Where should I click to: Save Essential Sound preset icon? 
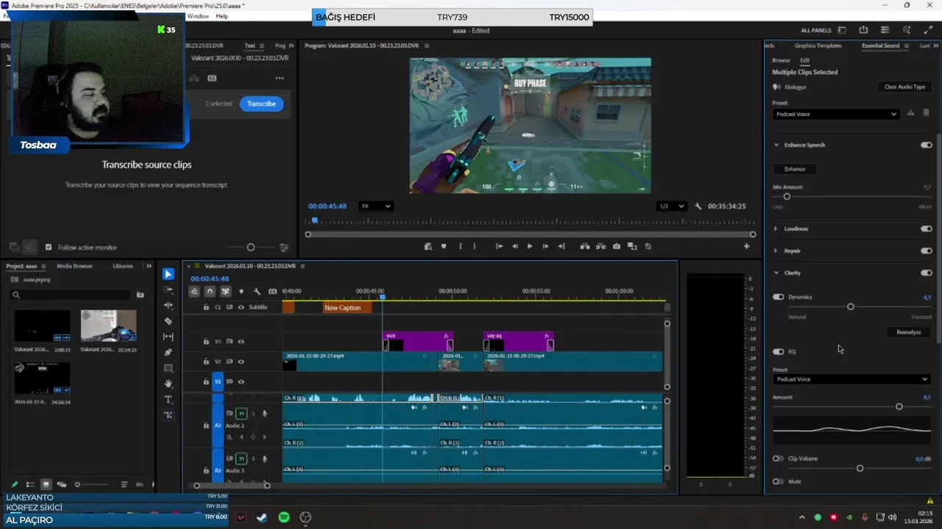coord(910,113)
